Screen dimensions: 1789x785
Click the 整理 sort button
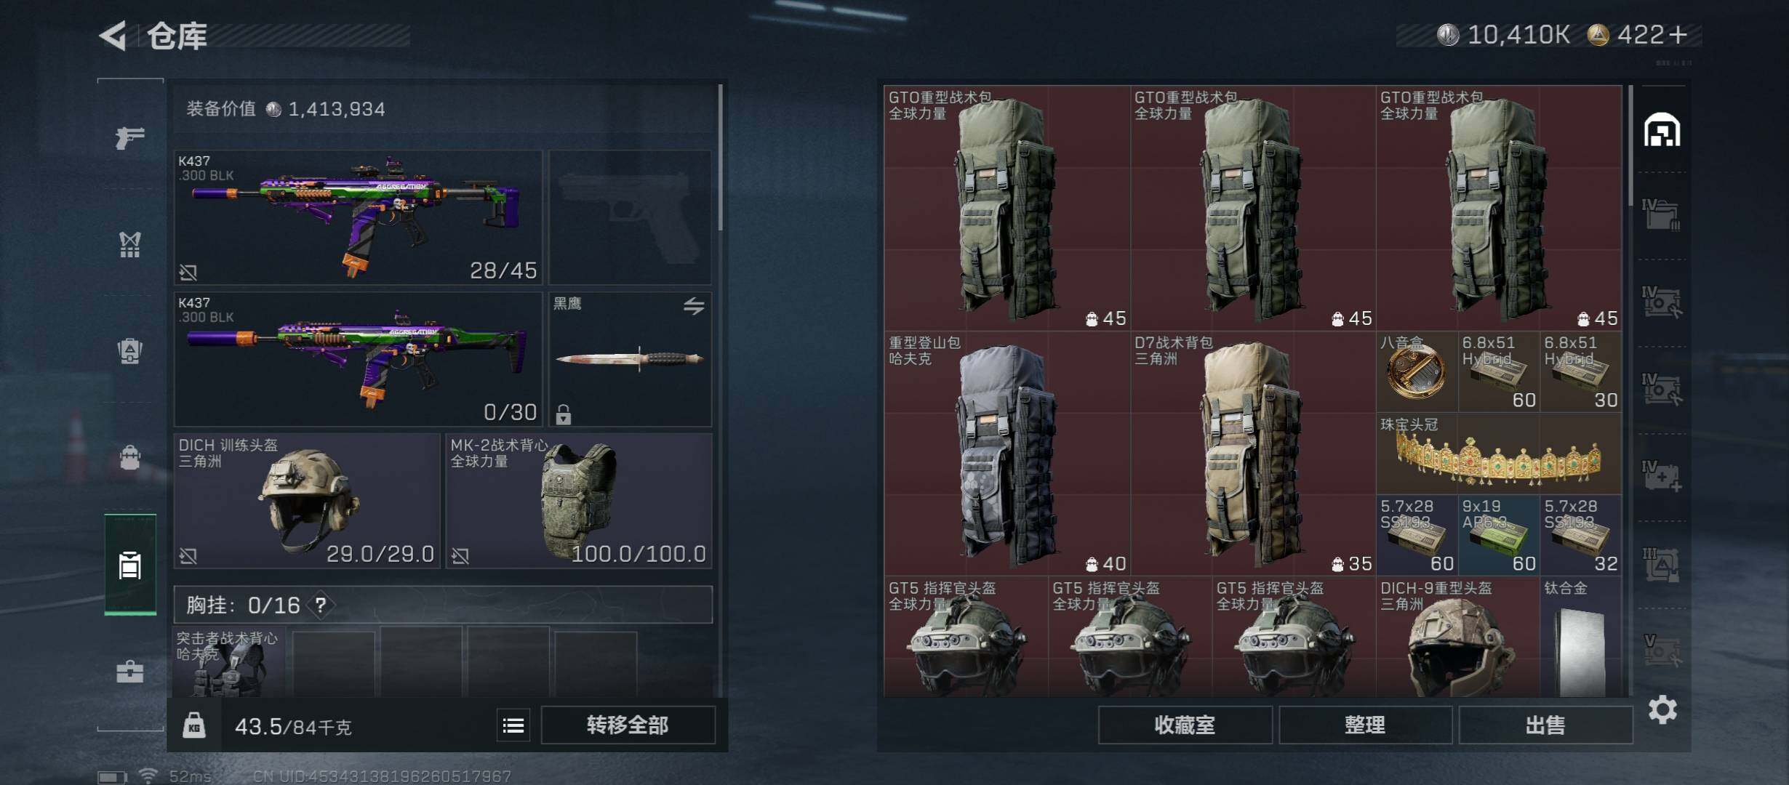click(x=1365, y=725)
